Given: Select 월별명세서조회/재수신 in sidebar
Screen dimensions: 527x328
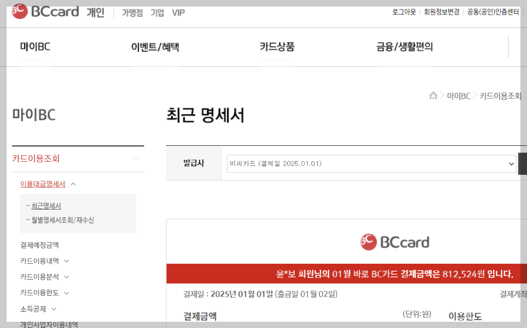Looking at the screenshot, I should [x=63, y=220].
